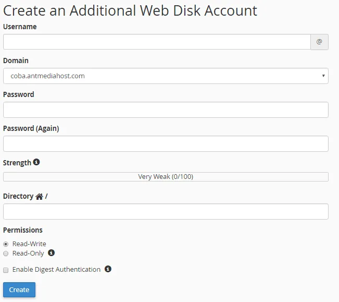Click the Create an Additional Web Disk Account heading
The width and height of the screenshot is (339, 302).
click(x=130, y=10)
